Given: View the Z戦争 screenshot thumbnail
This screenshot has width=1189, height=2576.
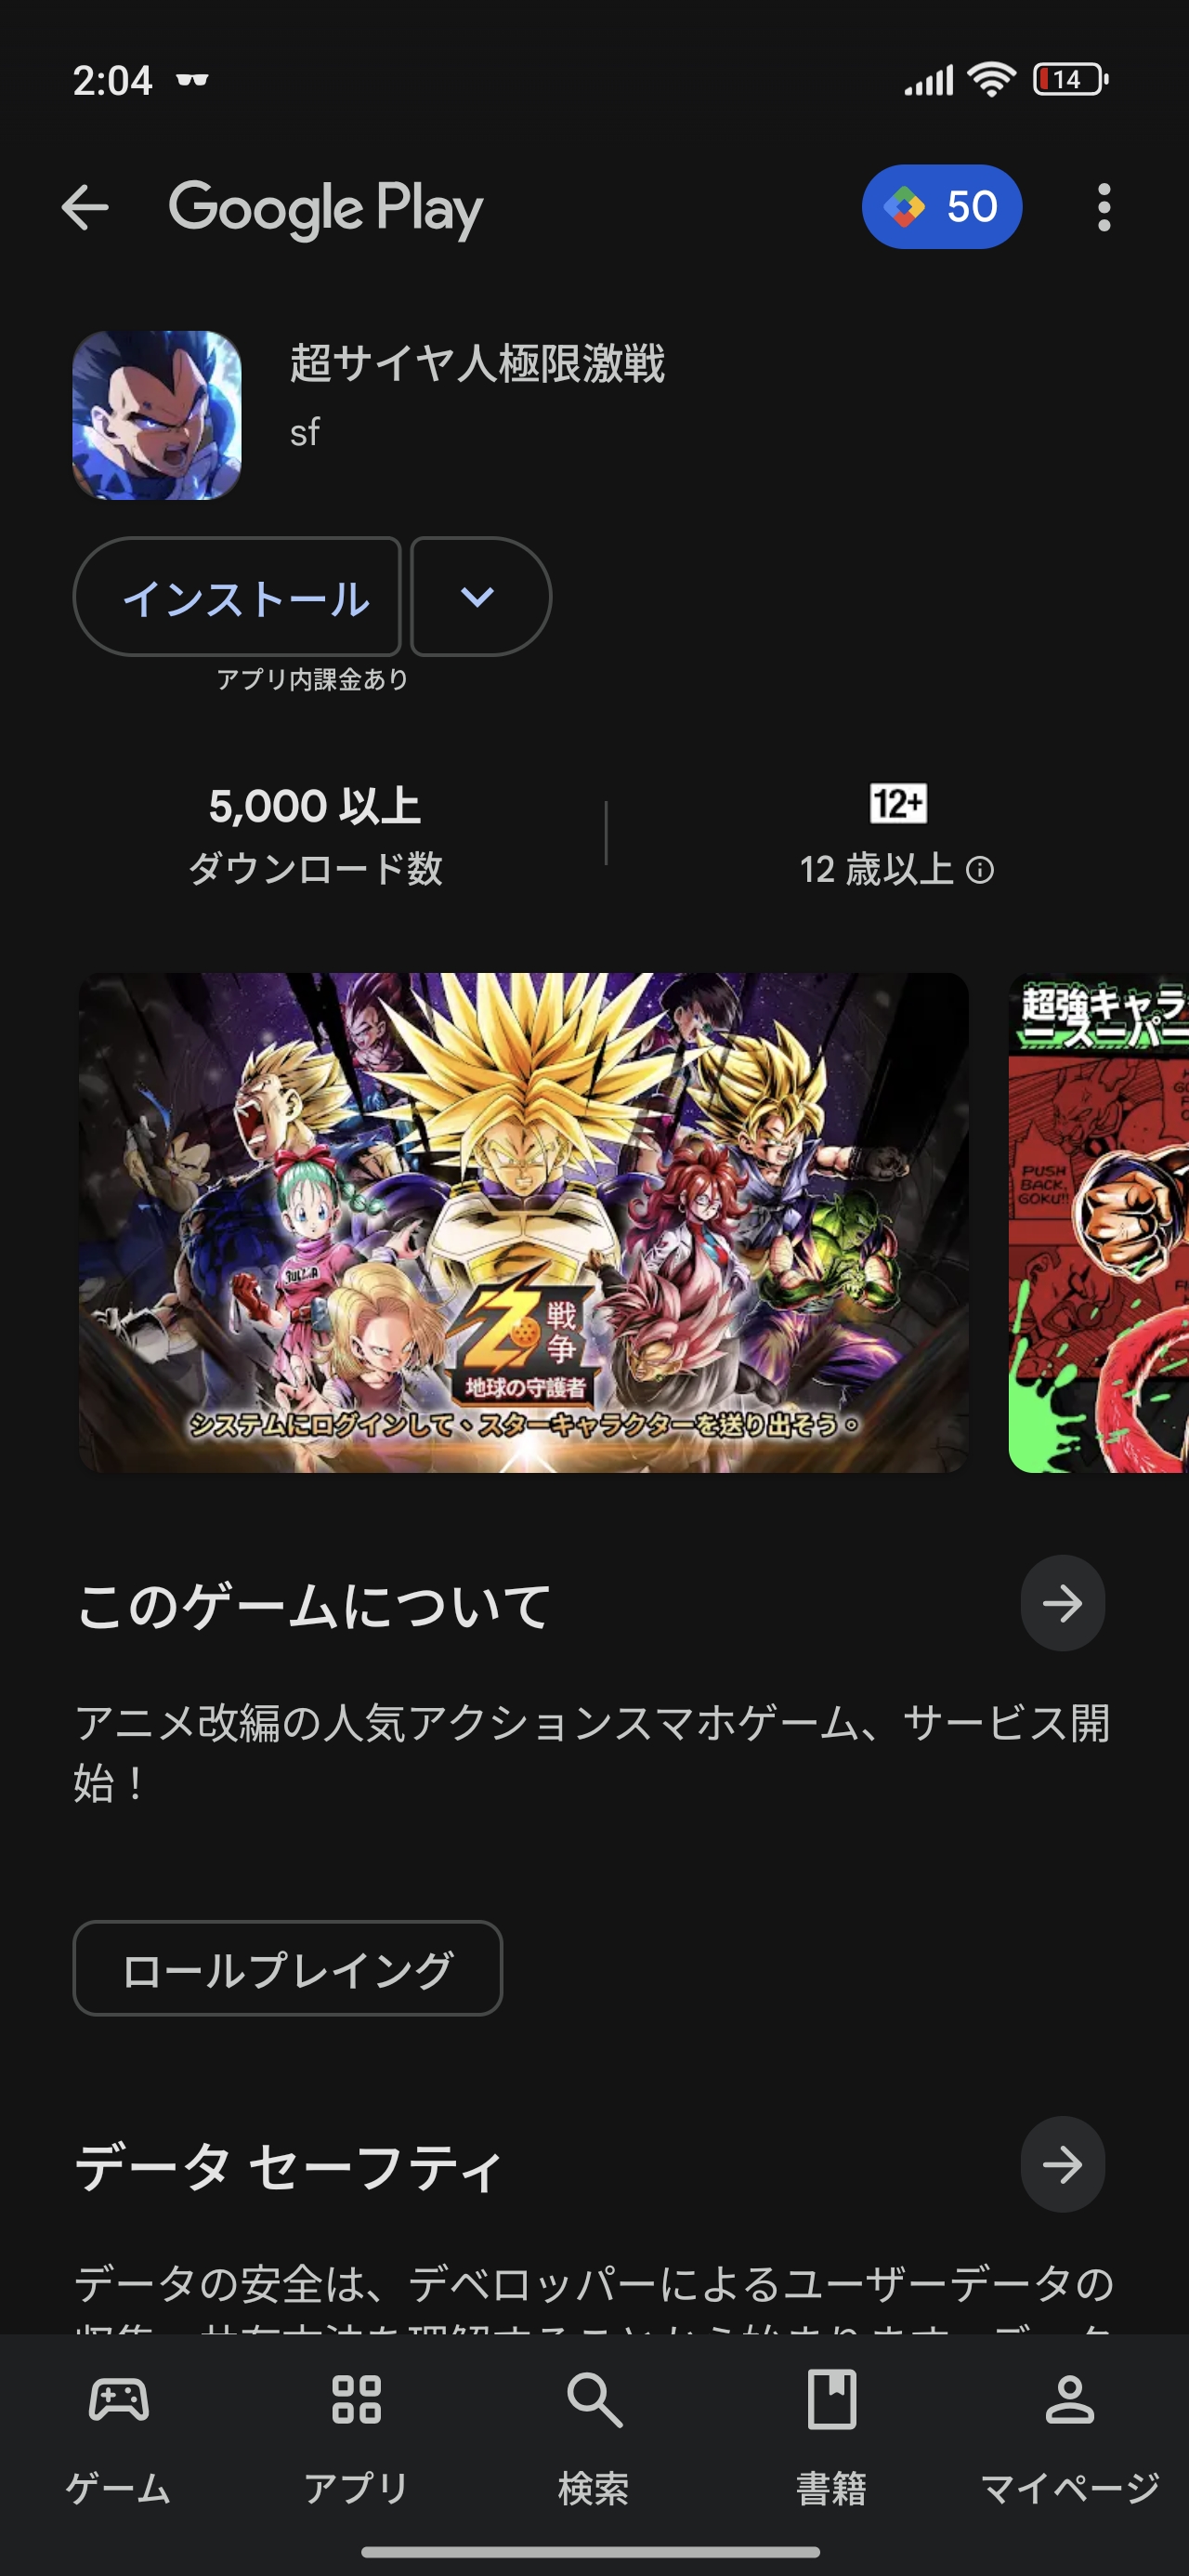Looking at the screenshot, I should 524,1222.
